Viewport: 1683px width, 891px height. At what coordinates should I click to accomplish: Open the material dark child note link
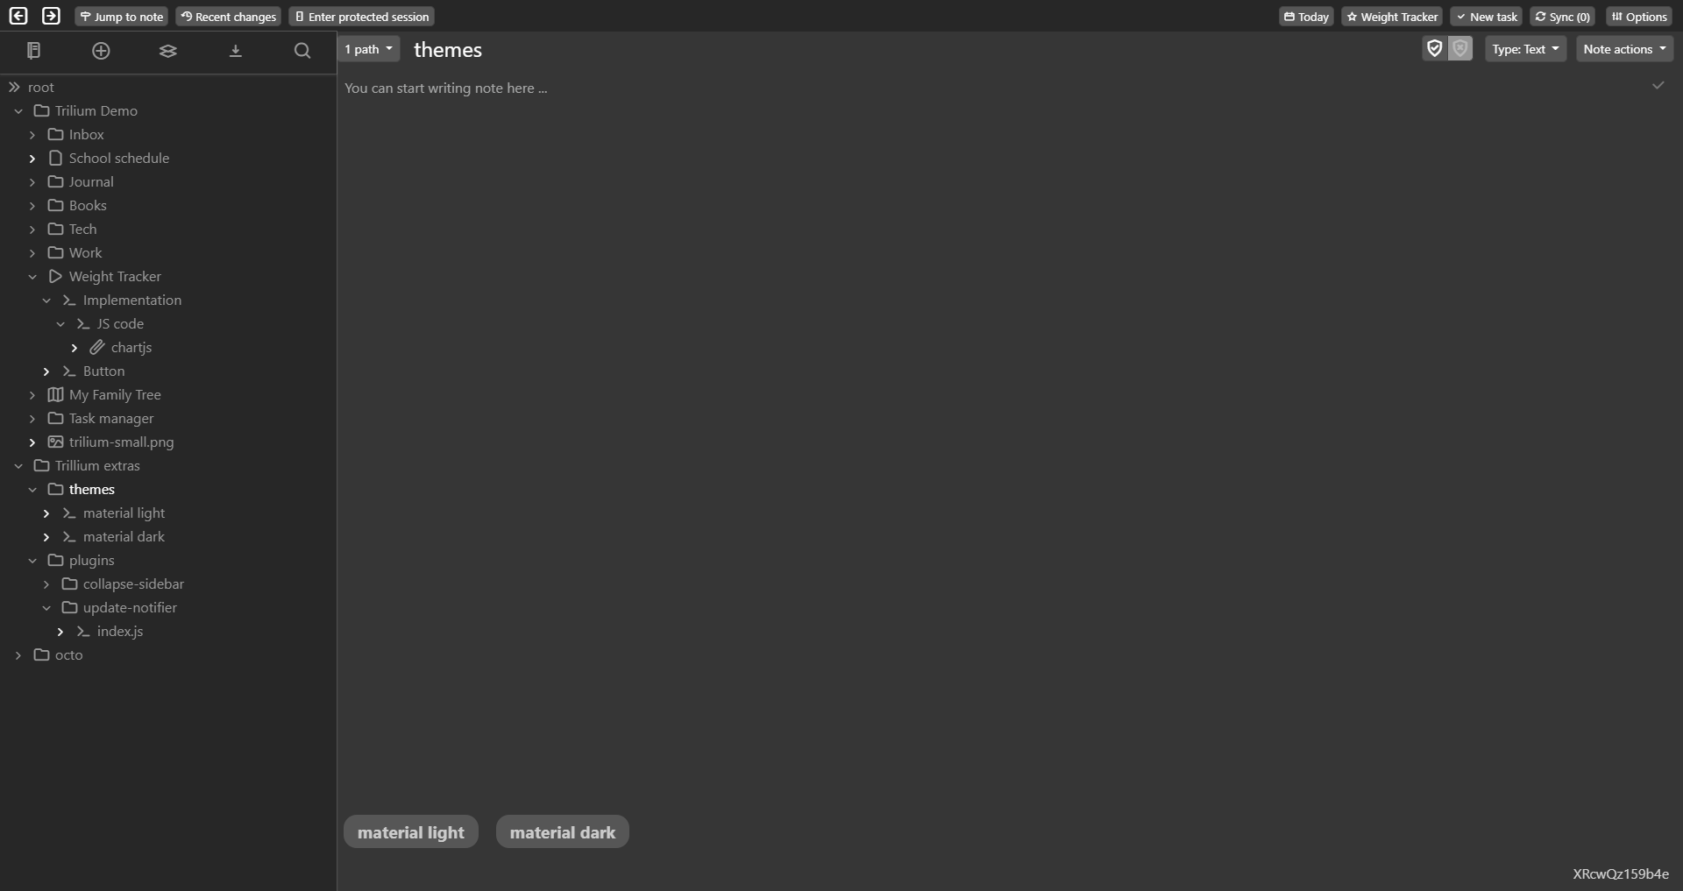click(x=563, y=832)
